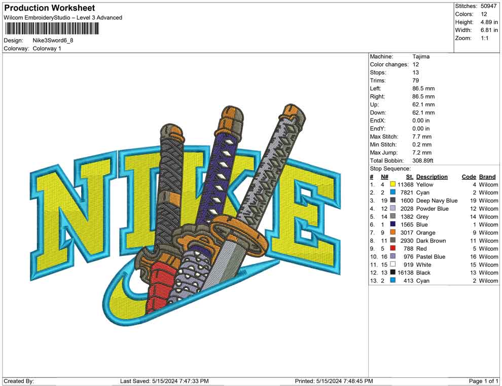This screenshot has height=386, width=502.
Task: Click the "Page 1 of 1" indicator
Action: [483, 381]
